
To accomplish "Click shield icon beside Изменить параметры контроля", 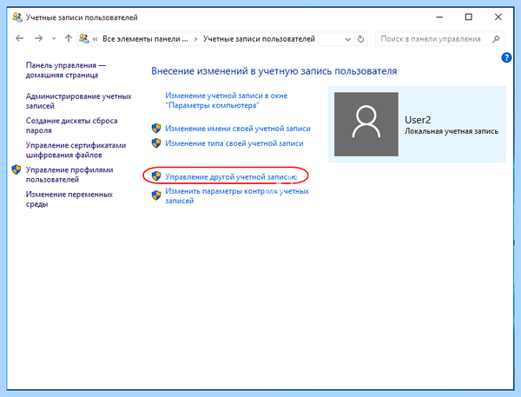I will pyautogui.click(x=156, y=195).
